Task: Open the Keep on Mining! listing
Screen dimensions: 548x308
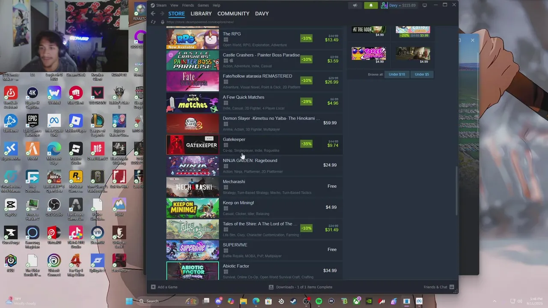Action: pyautogui.click(x=254, y=207)
